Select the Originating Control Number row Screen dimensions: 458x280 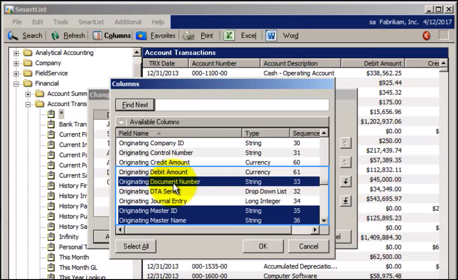[x=219, y=153]
